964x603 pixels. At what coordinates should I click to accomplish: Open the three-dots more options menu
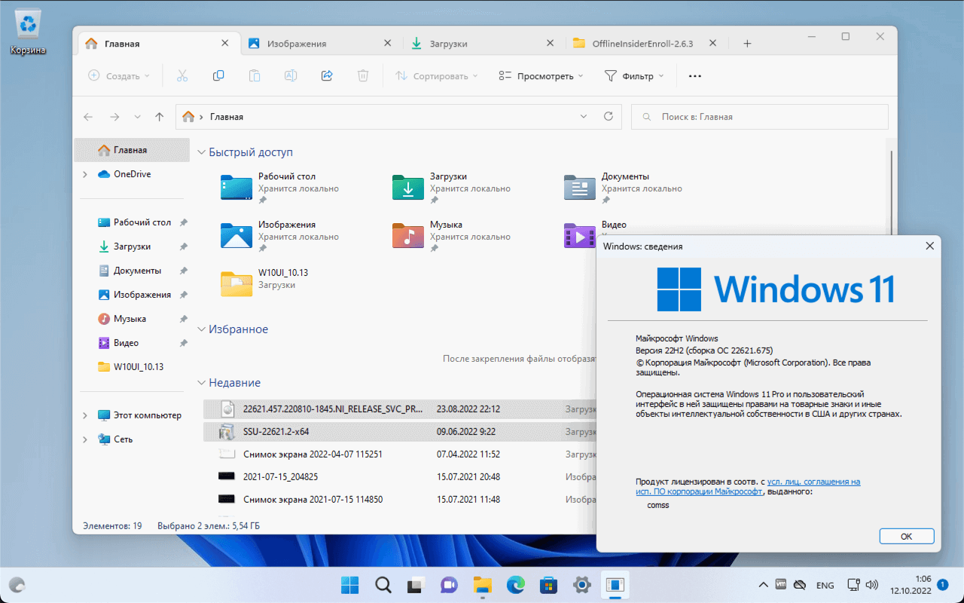click(695, 75)
